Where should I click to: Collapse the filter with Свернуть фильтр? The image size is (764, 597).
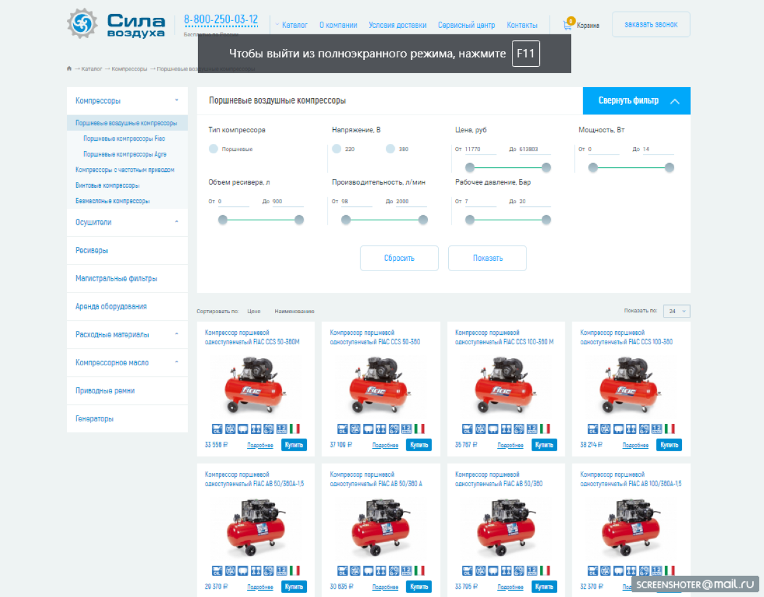(637, 101)
